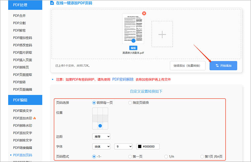Open PDF增加密码 in sidebar
Viewport: 251px width, 162px height.
[22, 38]
